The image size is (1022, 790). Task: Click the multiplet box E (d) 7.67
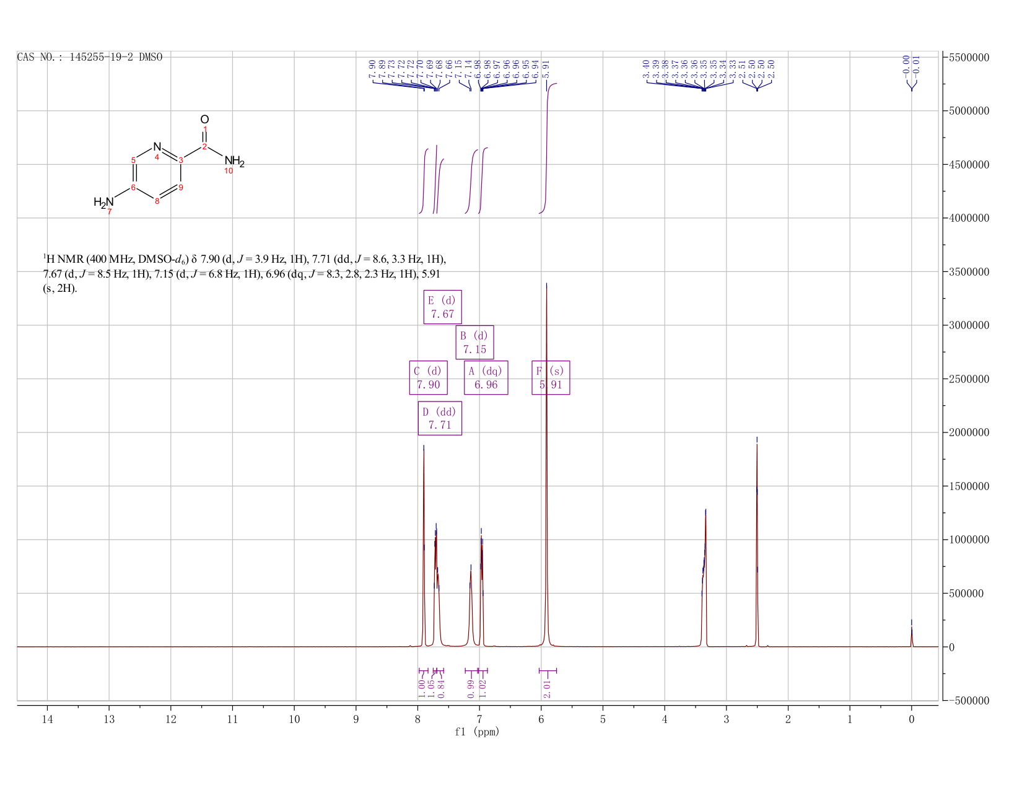[442, 307]
